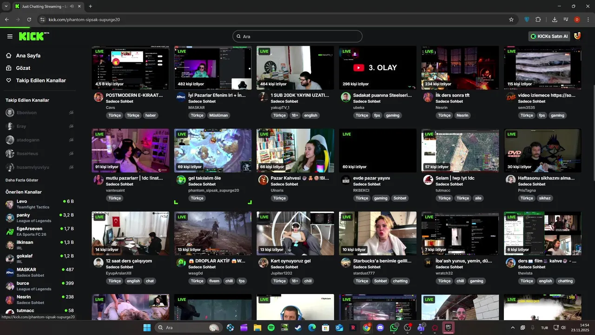Viewport: 595px width, 335px height.
Task: Open followed channel atadogann
Action: [40, 140]
